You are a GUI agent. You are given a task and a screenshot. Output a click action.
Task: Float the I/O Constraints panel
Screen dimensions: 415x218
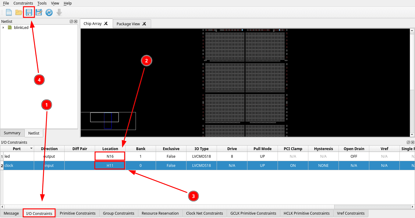(x=408, y=142)
